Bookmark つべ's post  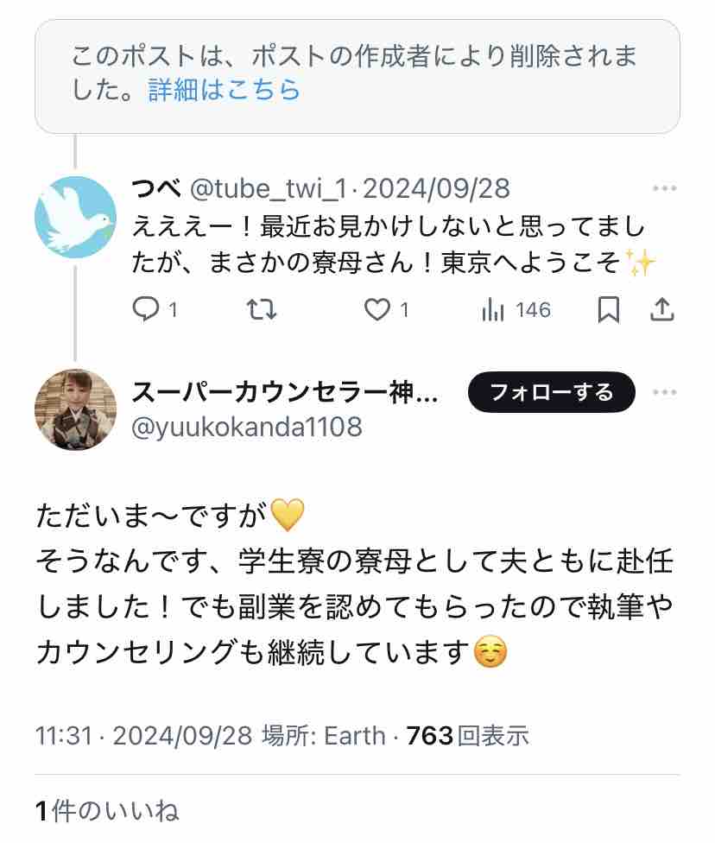tap(609, 310)
